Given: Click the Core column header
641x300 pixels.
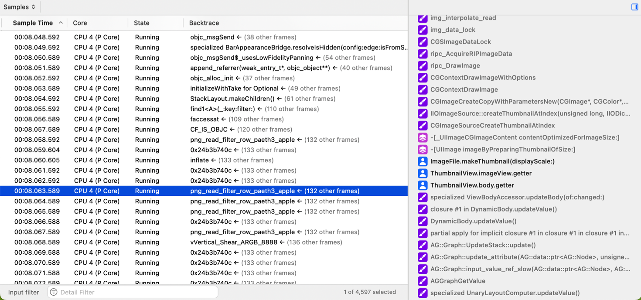Looking at the screenshot, I should pos(80,23).
